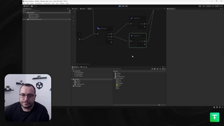
Task: Click the Option 1 output port
Action: (145, 24)
